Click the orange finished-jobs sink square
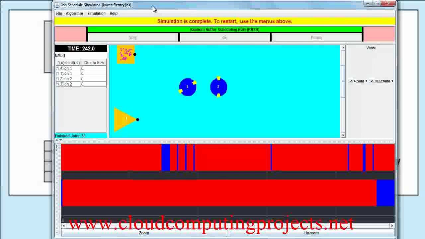 (126, 54)
